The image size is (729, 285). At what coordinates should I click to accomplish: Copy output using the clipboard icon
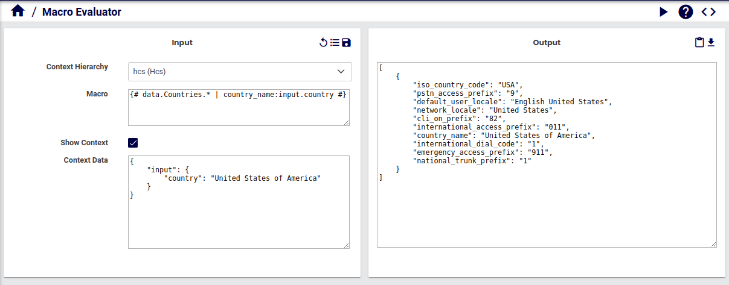pyautogui.click(x=699, y=43)
